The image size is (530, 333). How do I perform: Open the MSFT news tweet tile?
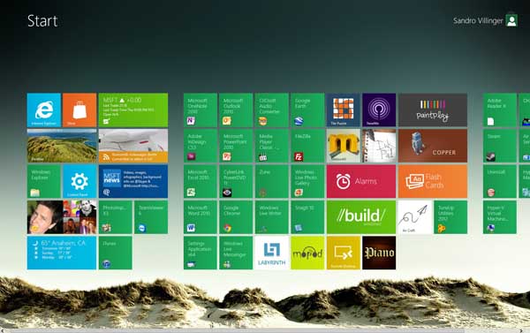(133, 182)
